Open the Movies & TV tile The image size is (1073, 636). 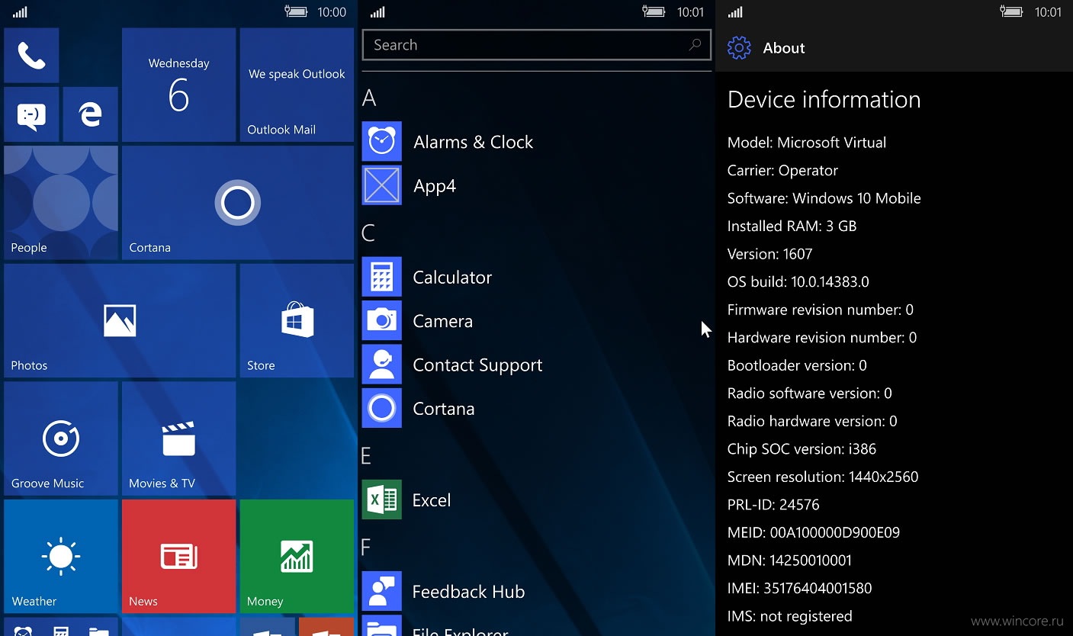[178, 438]
